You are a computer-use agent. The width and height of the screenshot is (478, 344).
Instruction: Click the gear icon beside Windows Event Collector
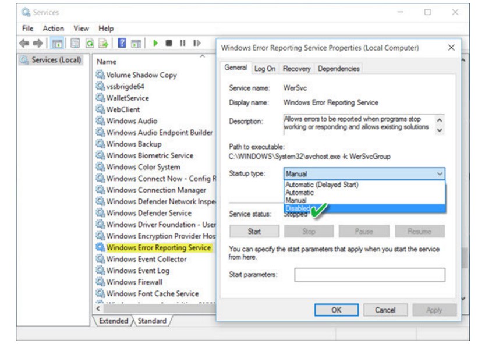pyautogui.click(x=100, y=258)
